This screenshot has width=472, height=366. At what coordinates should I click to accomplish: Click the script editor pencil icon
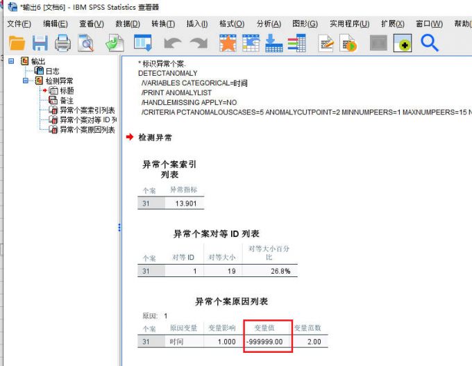point(326,43)
